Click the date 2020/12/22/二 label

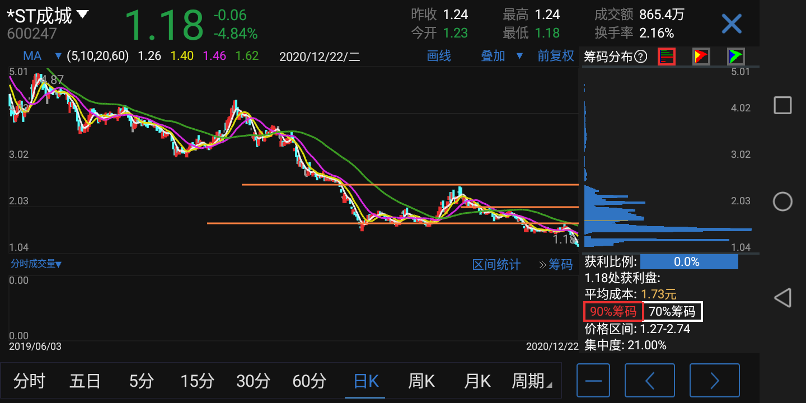click(x=320, y=57)
